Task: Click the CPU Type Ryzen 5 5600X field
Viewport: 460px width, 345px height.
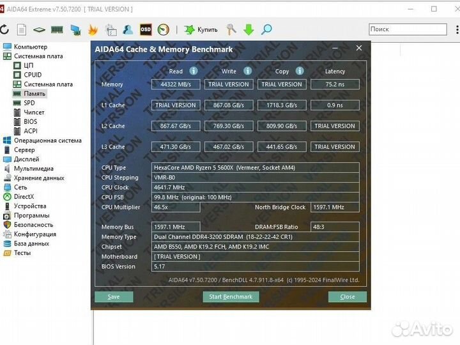Action: (x=255, y=167)
